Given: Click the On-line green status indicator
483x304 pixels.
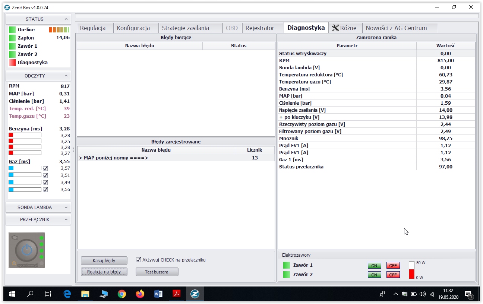Looking at the screenshot, I should click(12, 29).
